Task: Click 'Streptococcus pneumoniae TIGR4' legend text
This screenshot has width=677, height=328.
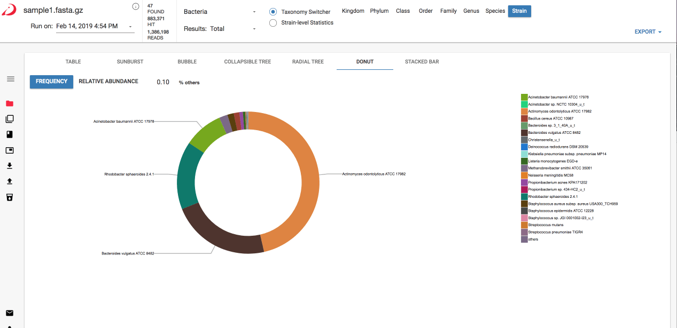Action: (x=555, y=232)
